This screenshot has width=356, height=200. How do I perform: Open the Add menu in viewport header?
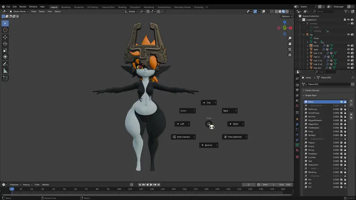pos(49,11)
